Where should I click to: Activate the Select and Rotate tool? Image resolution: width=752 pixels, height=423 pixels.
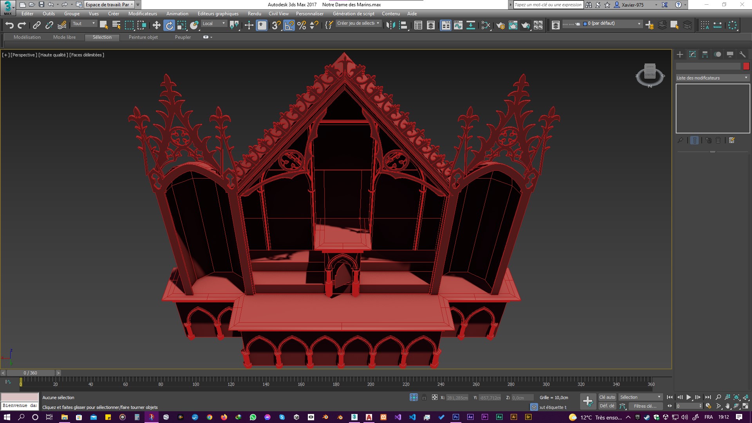[x=169, y=25]
